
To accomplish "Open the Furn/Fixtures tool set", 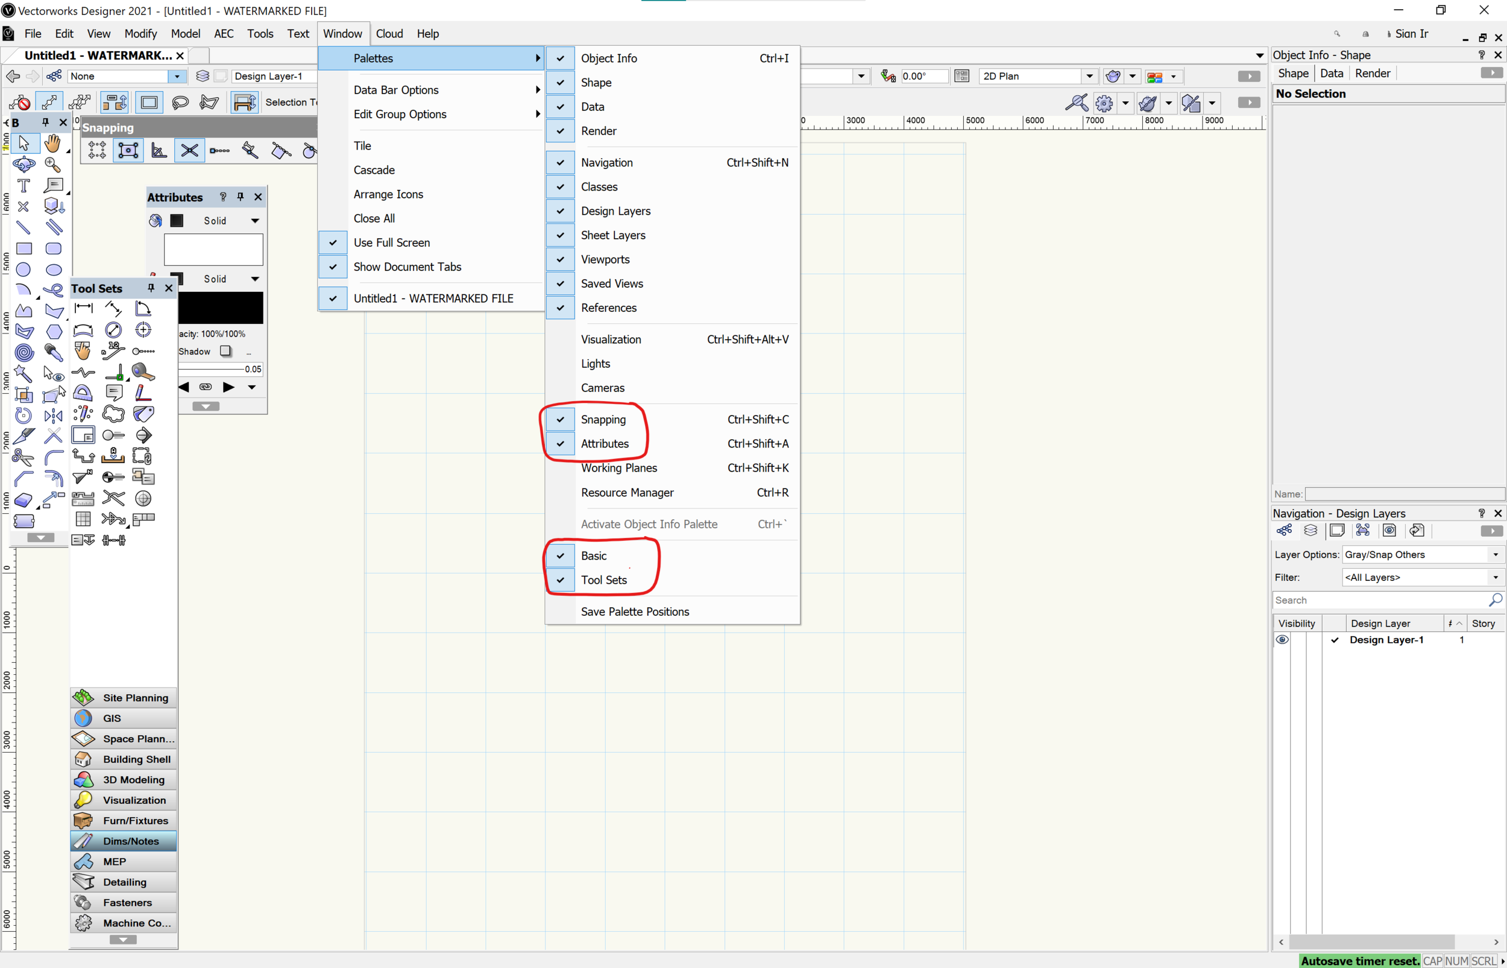I will pos(124,821).
